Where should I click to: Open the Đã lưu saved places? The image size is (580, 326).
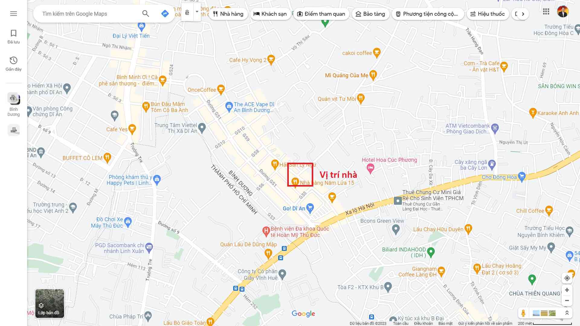click(x=14, y=37)
